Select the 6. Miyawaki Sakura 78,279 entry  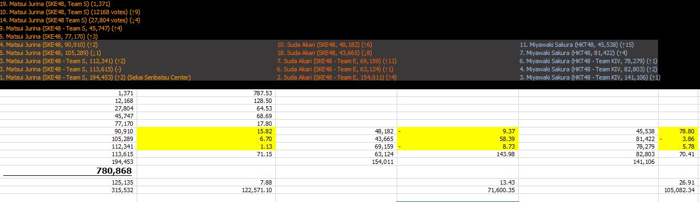588,61
